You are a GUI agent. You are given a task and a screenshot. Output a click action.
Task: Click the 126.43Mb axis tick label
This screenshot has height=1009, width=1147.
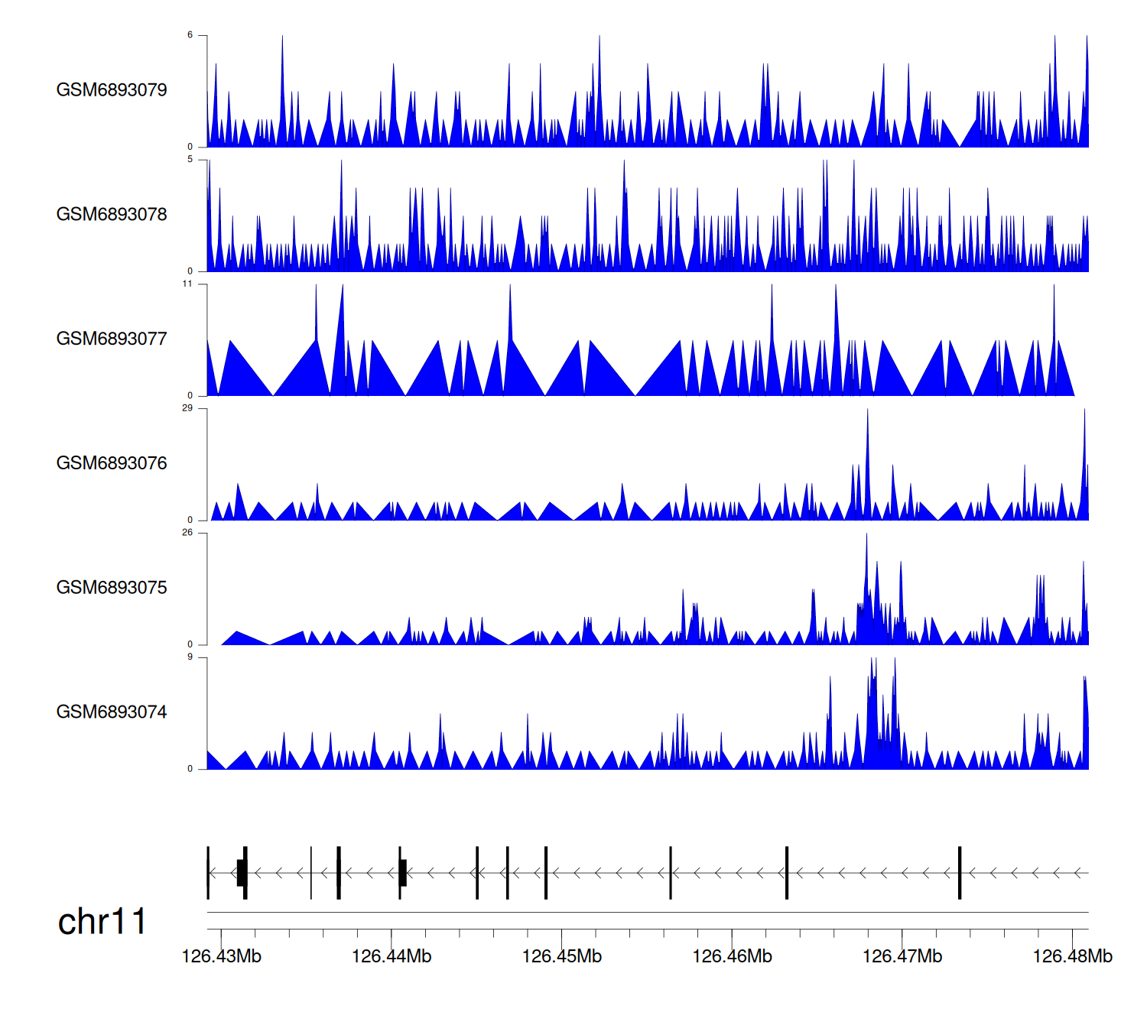[221, 957]
